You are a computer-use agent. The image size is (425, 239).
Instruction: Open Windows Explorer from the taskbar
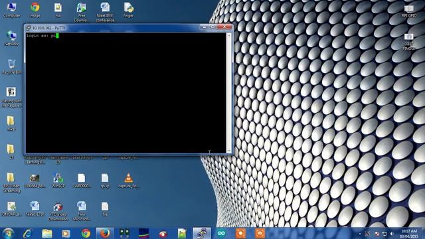click(x=47, y=234)
